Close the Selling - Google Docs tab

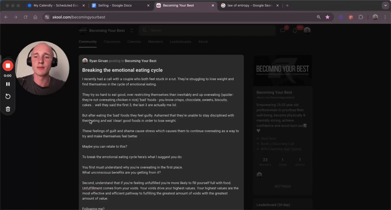click(x=148, y=5)
